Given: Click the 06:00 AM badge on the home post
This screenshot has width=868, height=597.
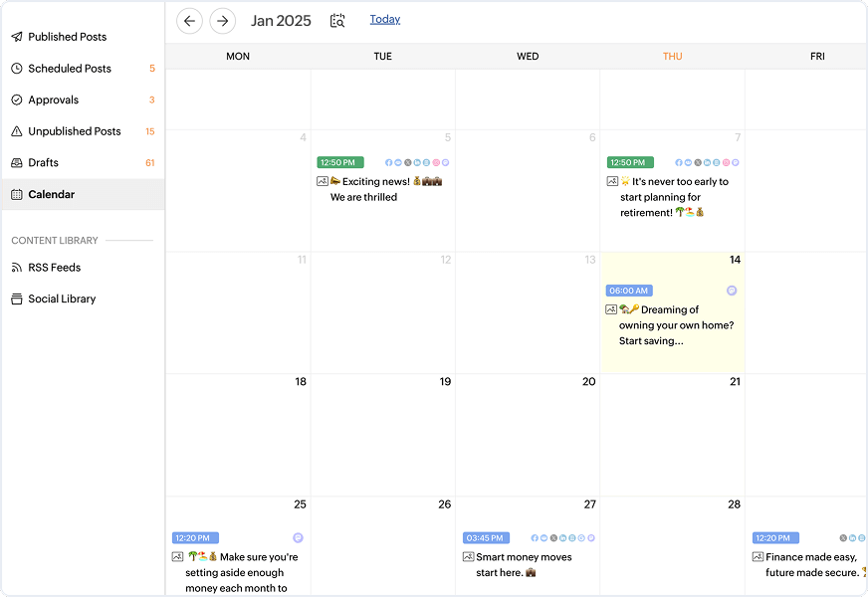Looking at the screenshot, I should point(629,291).
